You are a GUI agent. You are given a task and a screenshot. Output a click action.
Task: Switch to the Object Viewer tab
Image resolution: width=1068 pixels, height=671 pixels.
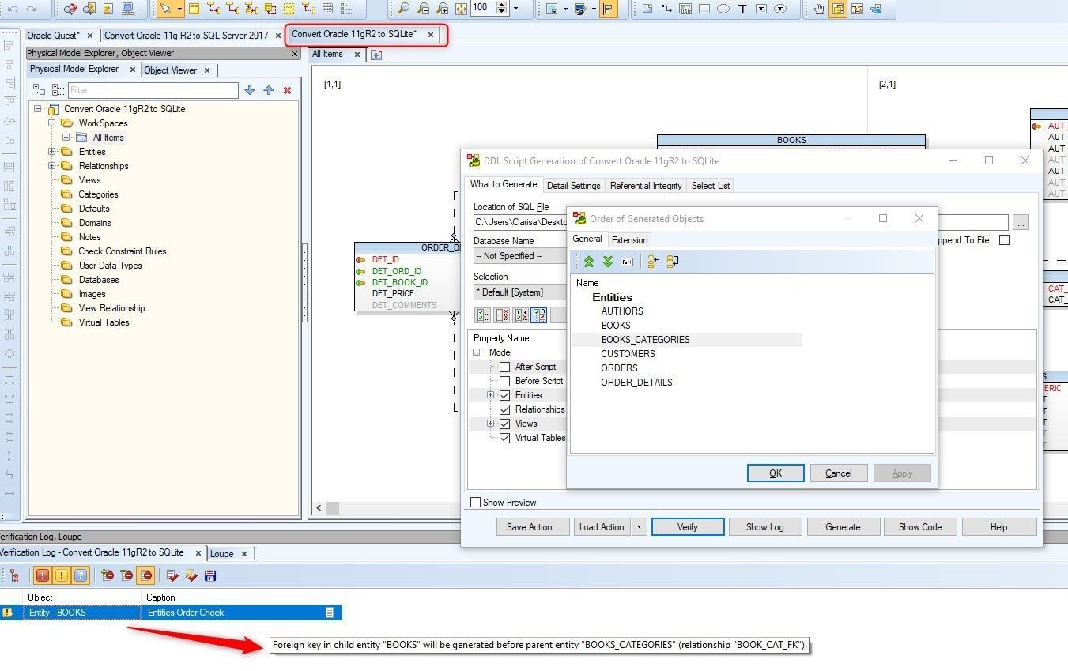pos(170,70)
